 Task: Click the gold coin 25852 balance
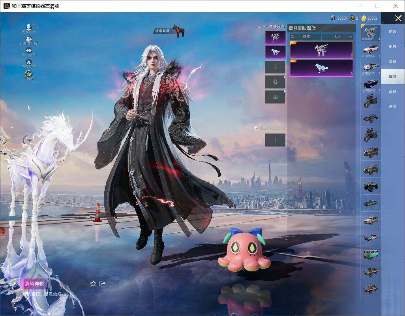click(x=369, y=18)
